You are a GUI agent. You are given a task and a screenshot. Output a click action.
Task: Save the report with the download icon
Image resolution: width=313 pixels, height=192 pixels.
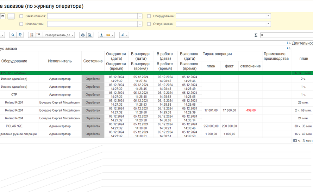pyautogui.click(x=101, y=35)
